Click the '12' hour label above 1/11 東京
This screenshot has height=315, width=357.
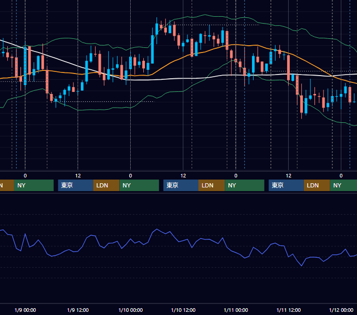click(288, 176)
